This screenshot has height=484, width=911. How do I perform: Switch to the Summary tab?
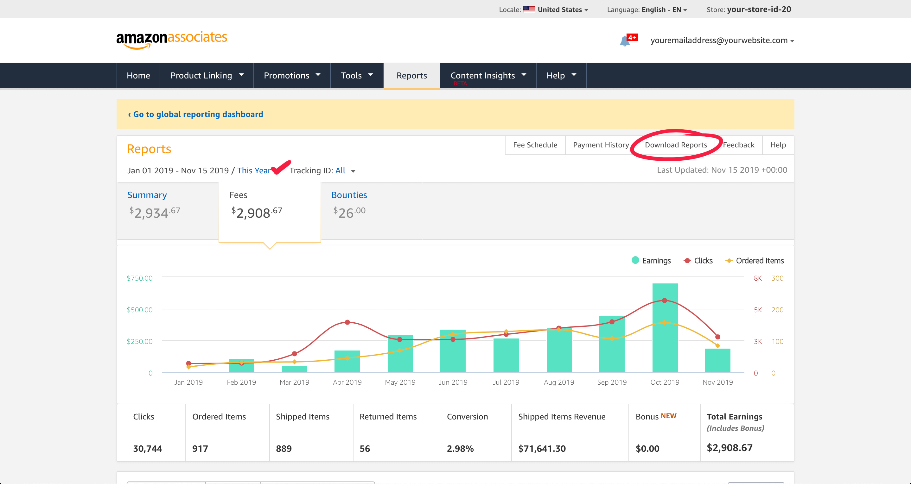168,211
